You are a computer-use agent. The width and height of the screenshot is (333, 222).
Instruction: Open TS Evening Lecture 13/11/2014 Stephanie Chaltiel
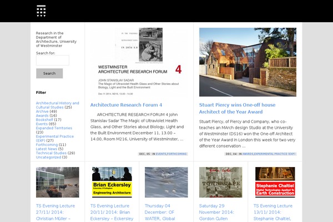(273, 213)
